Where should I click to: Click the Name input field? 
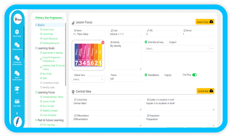89,34
